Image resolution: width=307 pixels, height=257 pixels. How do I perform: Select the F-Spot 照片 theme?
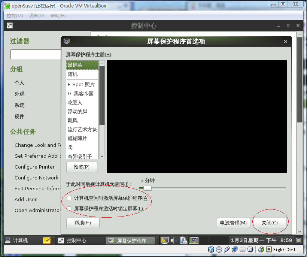point(82,85)
